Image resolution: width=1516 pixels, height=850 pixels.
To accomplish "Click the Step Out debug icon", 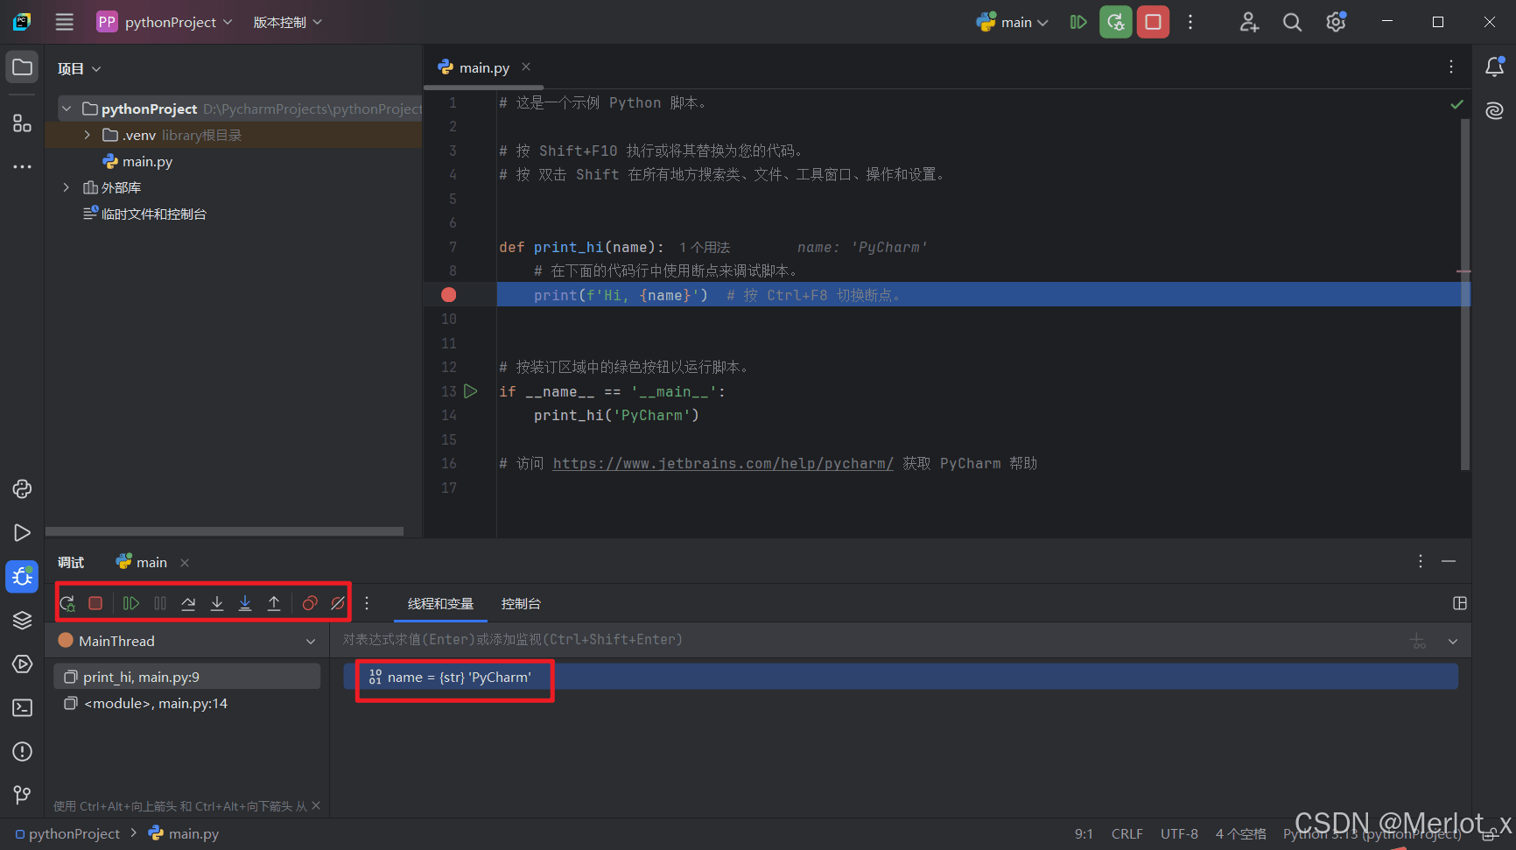I will pyautogui.click(x=274, y=603).
